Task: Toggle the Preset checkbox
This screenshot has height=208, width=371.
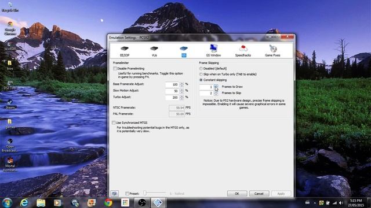Action: pos(127,194)
